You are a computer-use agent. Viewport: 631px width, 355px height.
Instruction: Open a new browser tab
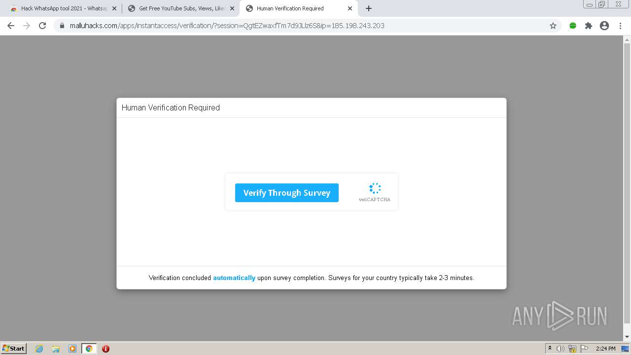pos(368,8)
